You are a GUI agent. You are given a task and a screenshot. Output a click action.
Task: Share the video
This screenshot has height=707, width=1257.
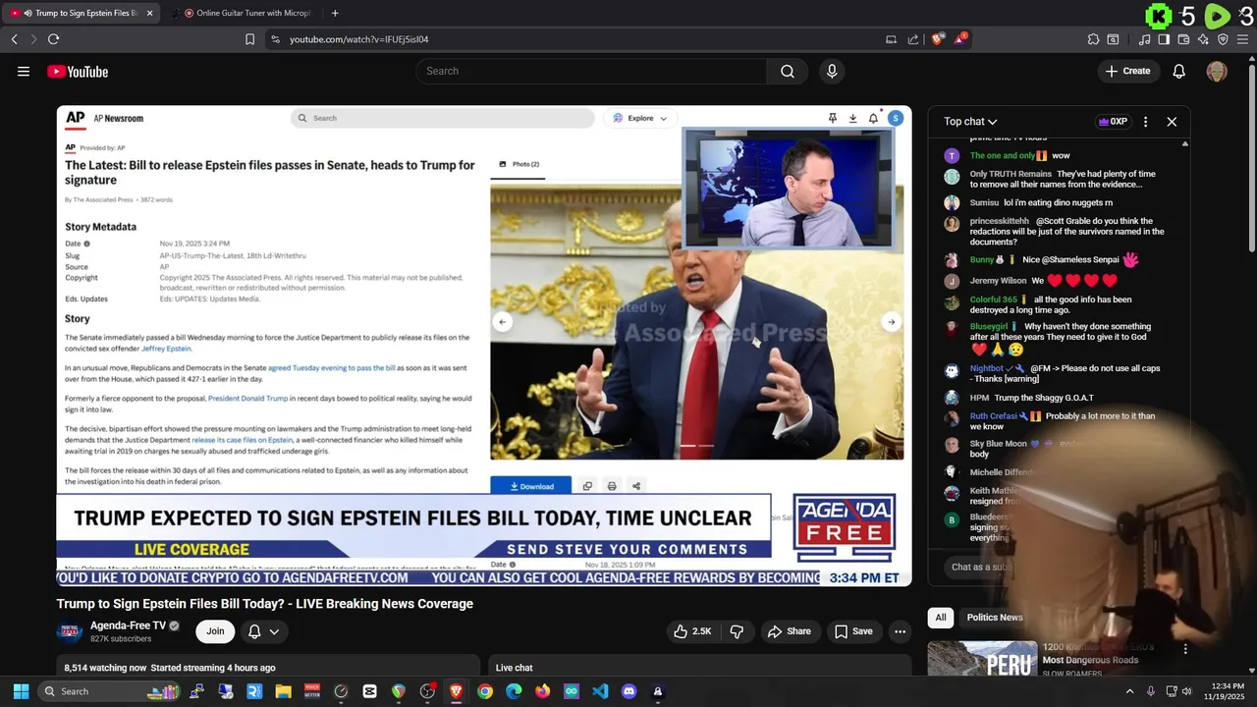click(x=790, y=631)
